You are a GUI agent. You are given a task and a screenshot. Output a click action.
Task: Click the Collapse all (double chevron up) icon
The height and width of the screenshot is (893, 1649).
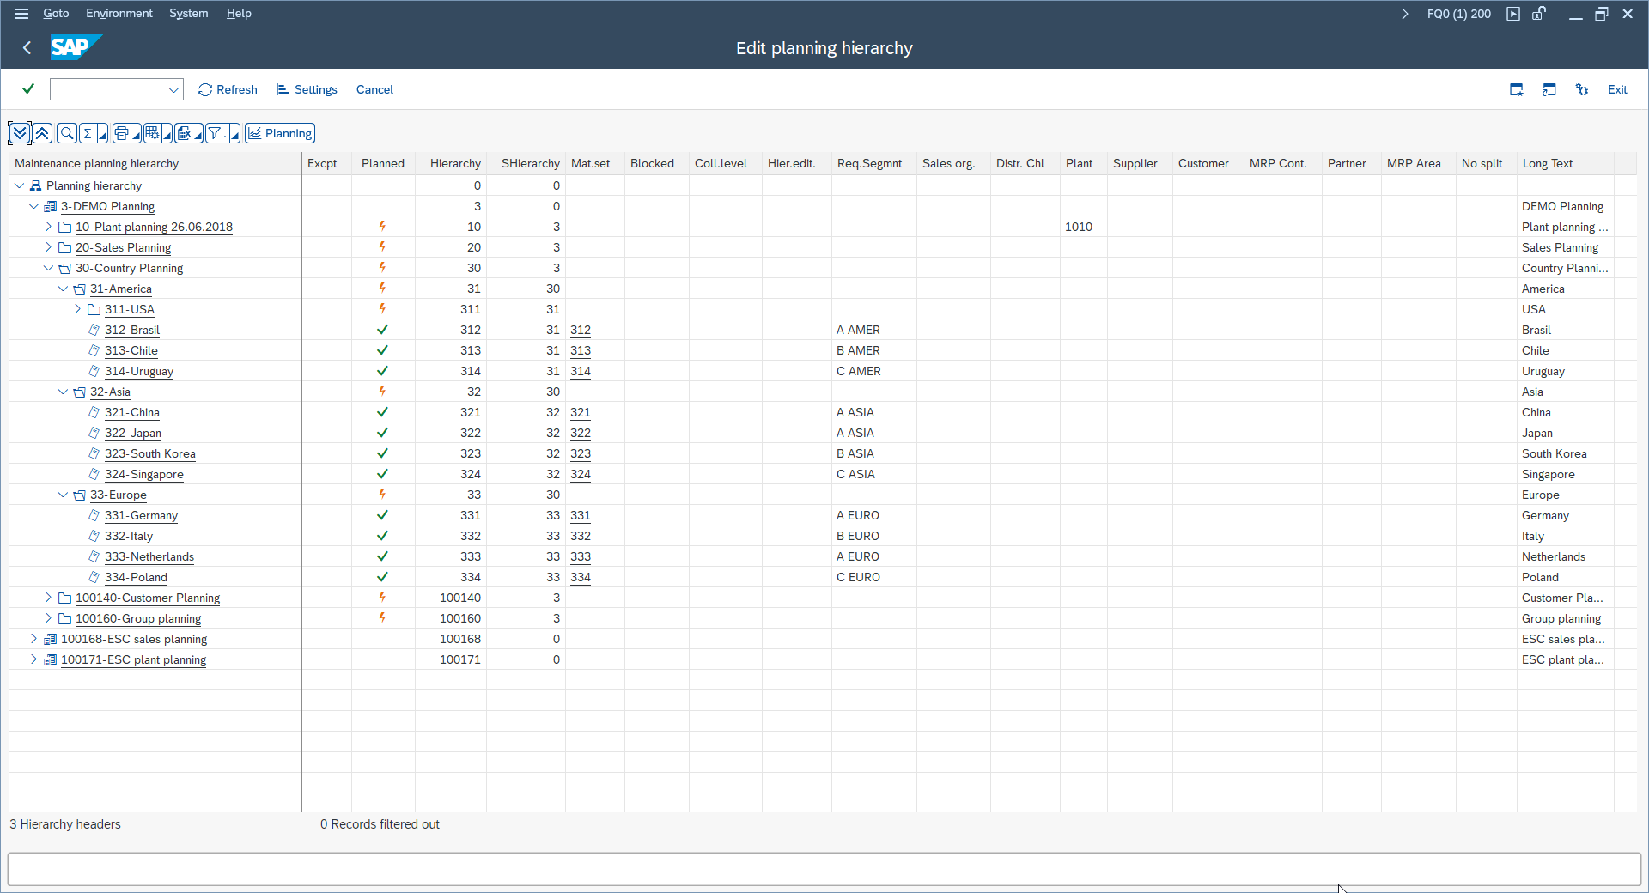pos(42,133)
